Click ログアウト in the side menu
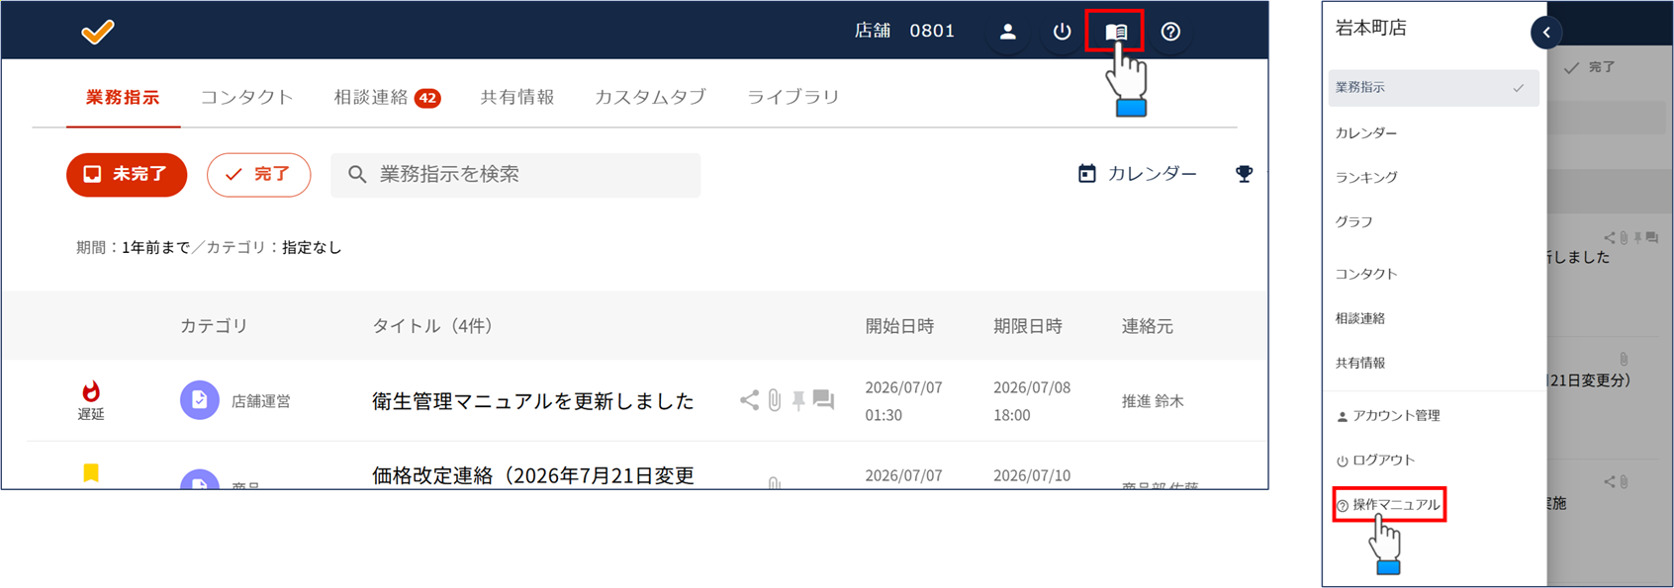Image resolution: width=1674 pixels, height=588 pixels. (x=1375, y=461)
